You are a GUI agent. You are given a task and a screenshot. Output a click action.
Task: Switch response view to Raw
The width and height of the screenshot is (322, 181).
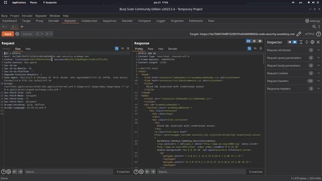150,49
